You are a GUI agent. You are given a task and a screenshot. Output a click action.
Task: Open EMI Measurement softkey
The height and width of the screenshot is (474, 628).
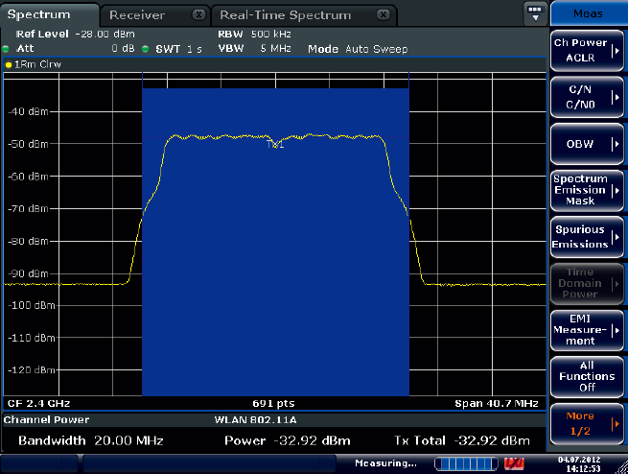pos(587,330)
